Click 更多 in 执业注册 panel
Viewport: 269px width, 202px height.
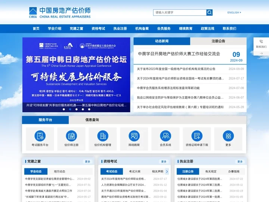240,162
